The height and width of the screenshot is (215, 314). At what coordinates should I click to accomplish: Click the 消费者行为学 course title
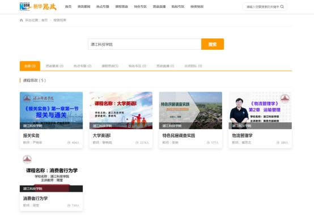click(35, 199)
